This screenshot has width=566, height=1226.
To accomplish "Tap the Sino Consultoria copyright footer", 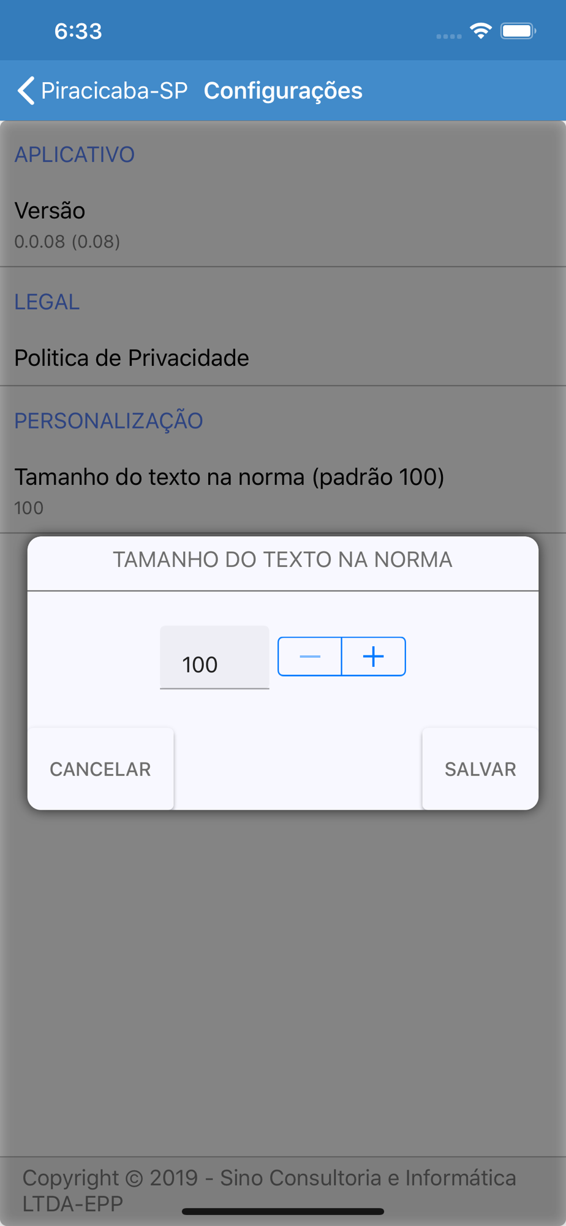I will (270, 1189).
